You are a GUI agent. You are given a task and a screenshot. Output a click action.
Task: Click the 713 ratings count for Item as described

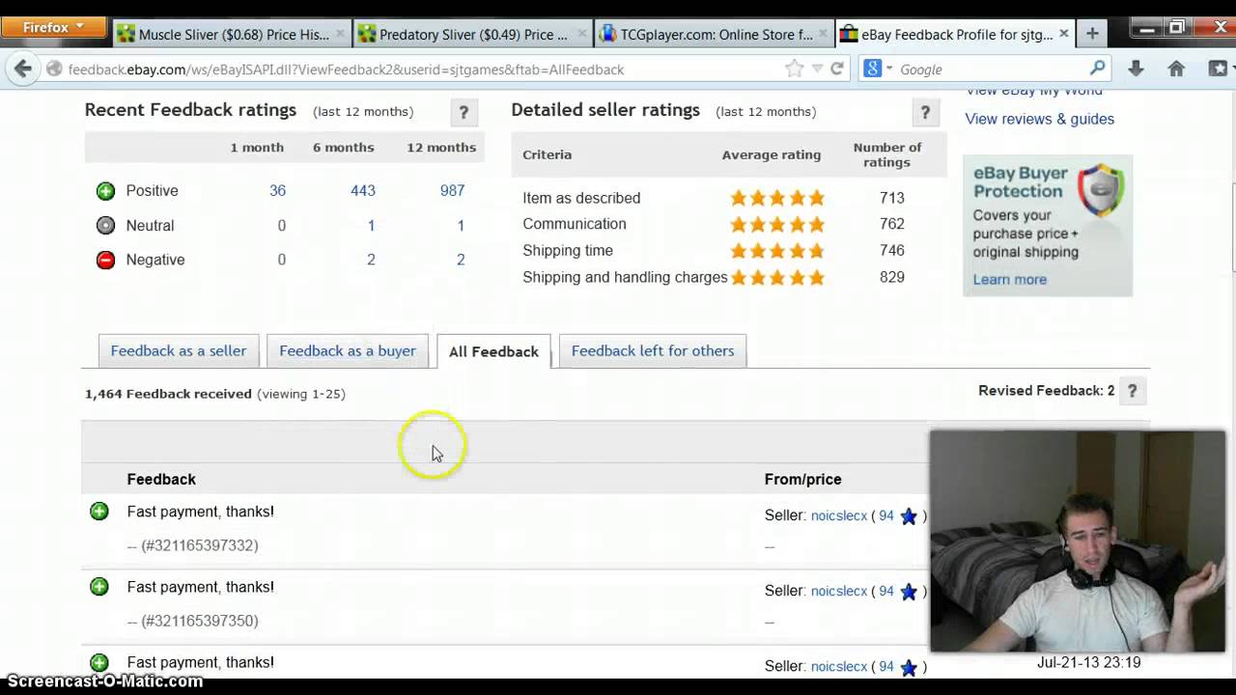[892, 198]
